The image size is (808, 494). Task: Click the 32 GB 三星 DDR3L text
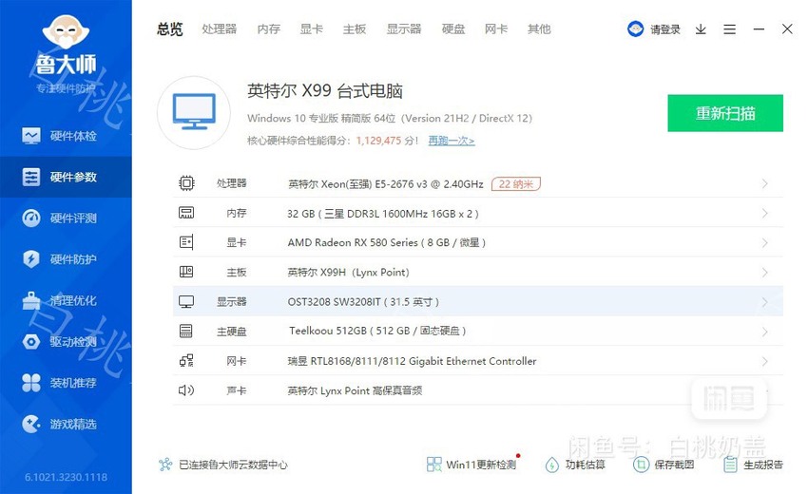coord(383,213)
